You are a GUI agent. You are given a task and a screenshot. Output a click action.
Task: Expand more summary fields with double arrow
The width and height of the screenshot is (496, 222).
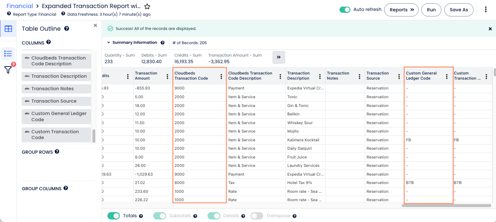click(x=279, y=57)
